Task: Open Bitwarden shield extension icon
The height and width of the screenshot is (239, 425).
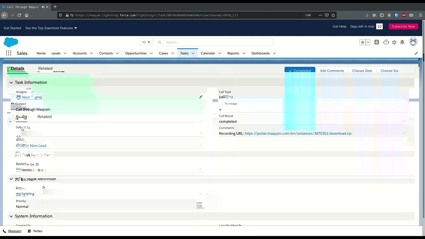Action: (396, 15)
